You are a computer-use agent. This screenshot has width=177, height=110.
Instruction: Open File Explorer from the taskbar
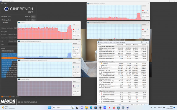click(x=86, y=108)
